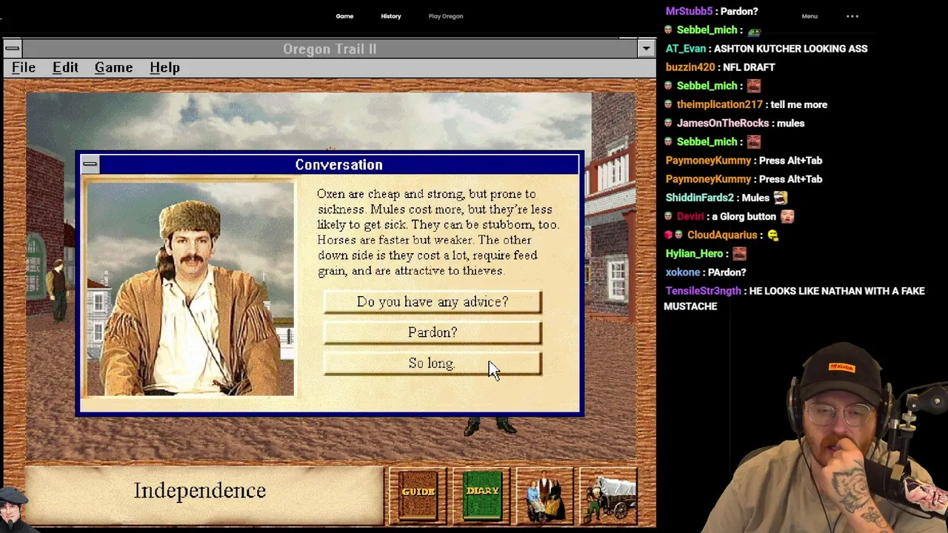Switch to the Game tab at top
948x533 pixels.
(x=344, y=16)
